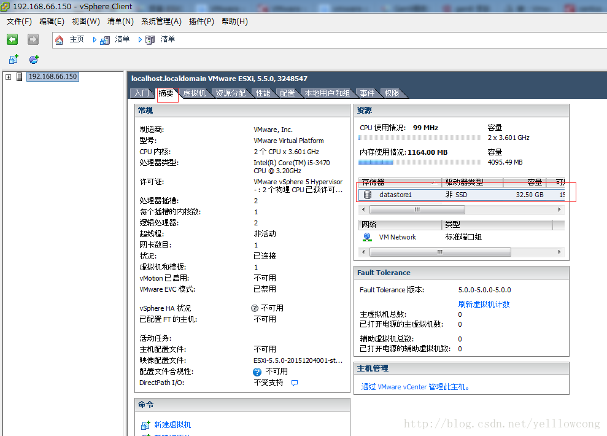Image resolution: width=607 pixels, height=436 pixels.
Task: Switch to the 入门 tab
Action: click(142, 93)
